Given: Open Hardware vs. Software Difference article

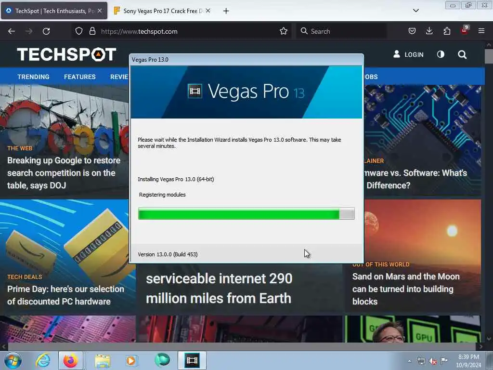Looking at the screenshot, I should coord(415,179).
